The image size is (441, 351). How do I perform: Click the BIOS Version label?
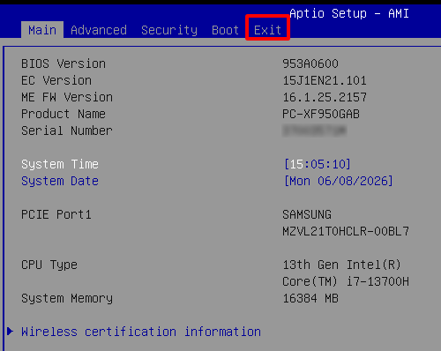click(x=64, y=63)
